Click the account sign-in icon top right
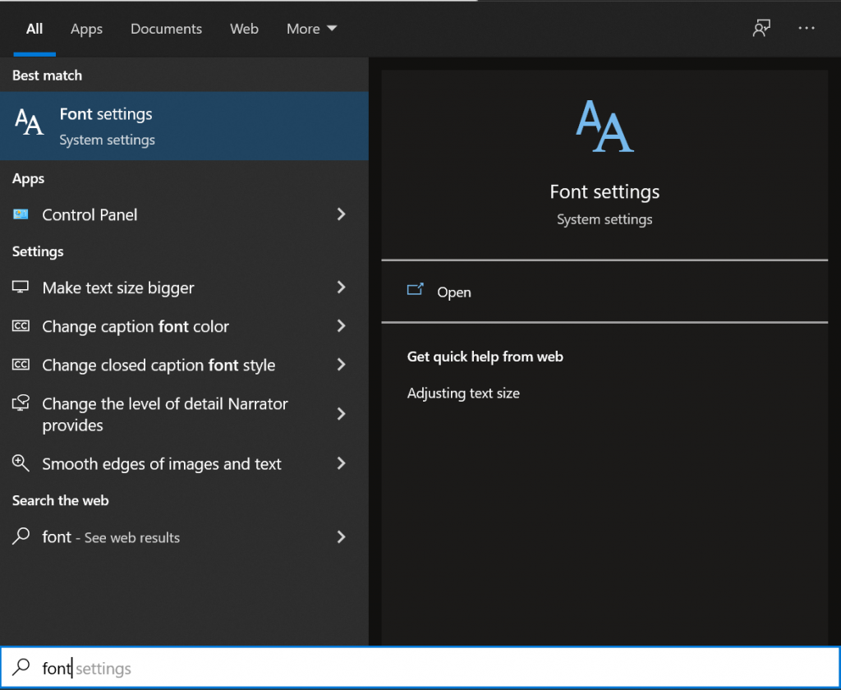841x690 pixels. coord(761,28)
